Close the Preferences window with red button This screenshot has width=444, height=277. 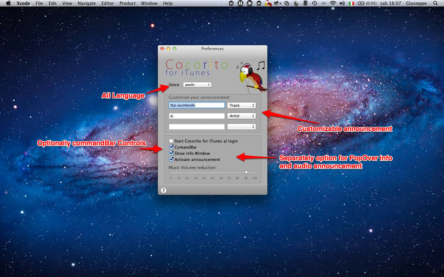coord(162,49)
